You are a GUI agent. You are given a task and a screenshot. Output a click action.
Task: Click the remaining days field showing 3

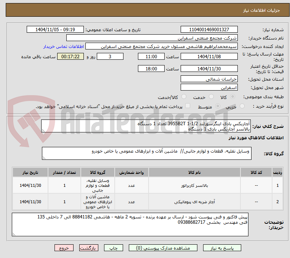click(110, 57)
